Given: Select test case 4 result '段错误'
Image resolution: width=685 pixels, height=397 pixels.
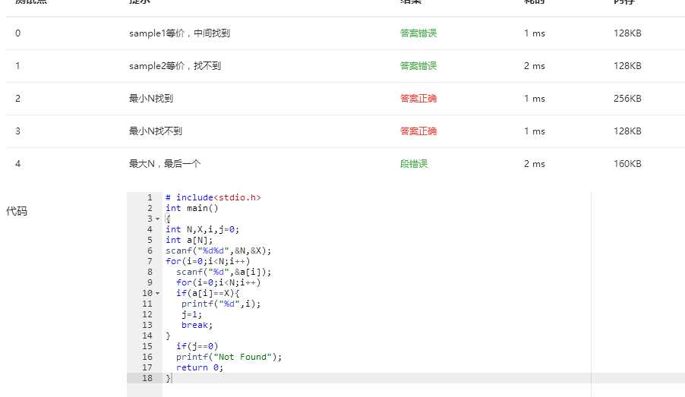Looking at the screenshot, I should [x=414, y=164].
